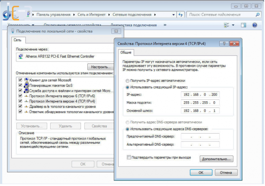Click the Клиент для сетей Microsoft component icon
This screenshot has width=265, height=186.
(x=26, y=80)
